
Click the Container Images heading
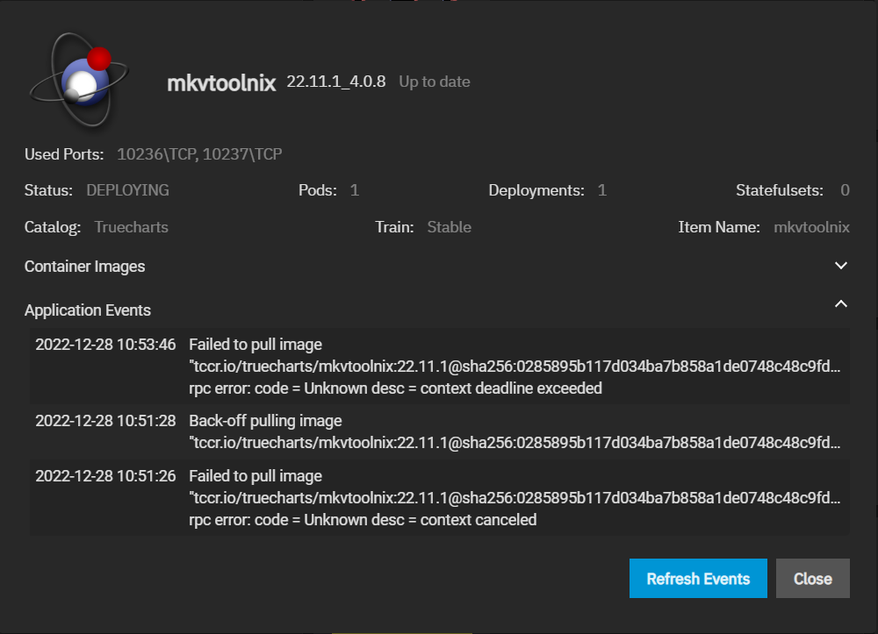(x=84, y=267)
